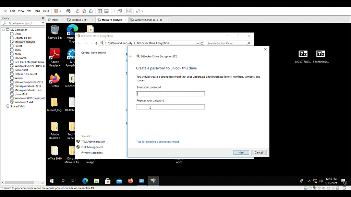Viewport: 351px width, 197px height.
Task: Open the console view icon
Action: (x=129, y=11)
